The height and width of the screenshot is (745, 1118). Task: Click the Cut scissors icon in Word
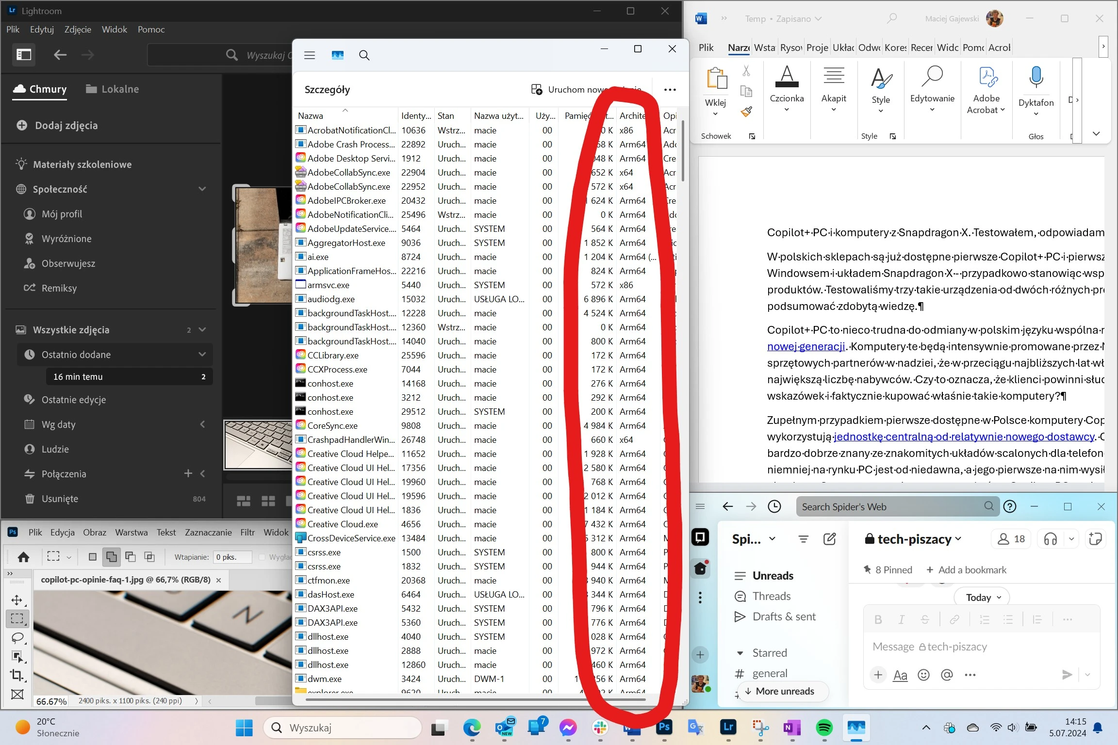point(746,71)
